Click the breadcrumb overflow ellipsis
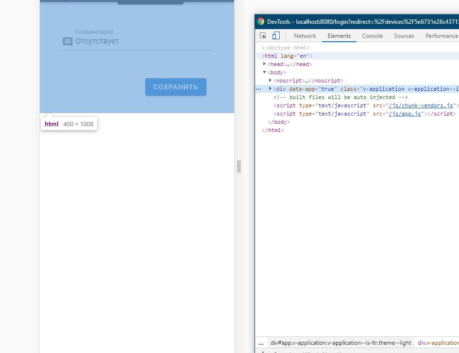The height and width of the screenshot is (353, 459). [x=261, y=343]
